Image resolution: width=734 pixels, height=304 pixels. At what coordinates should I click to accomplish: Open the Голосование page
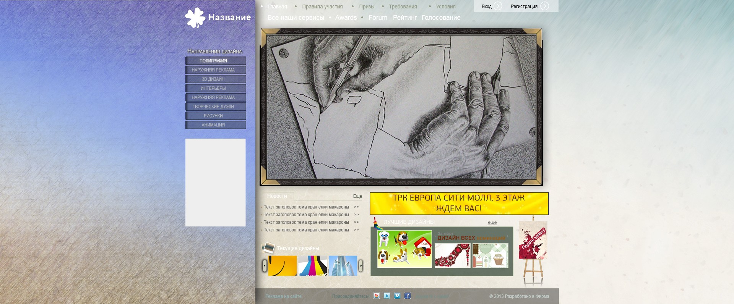click(x=441, y=18)
